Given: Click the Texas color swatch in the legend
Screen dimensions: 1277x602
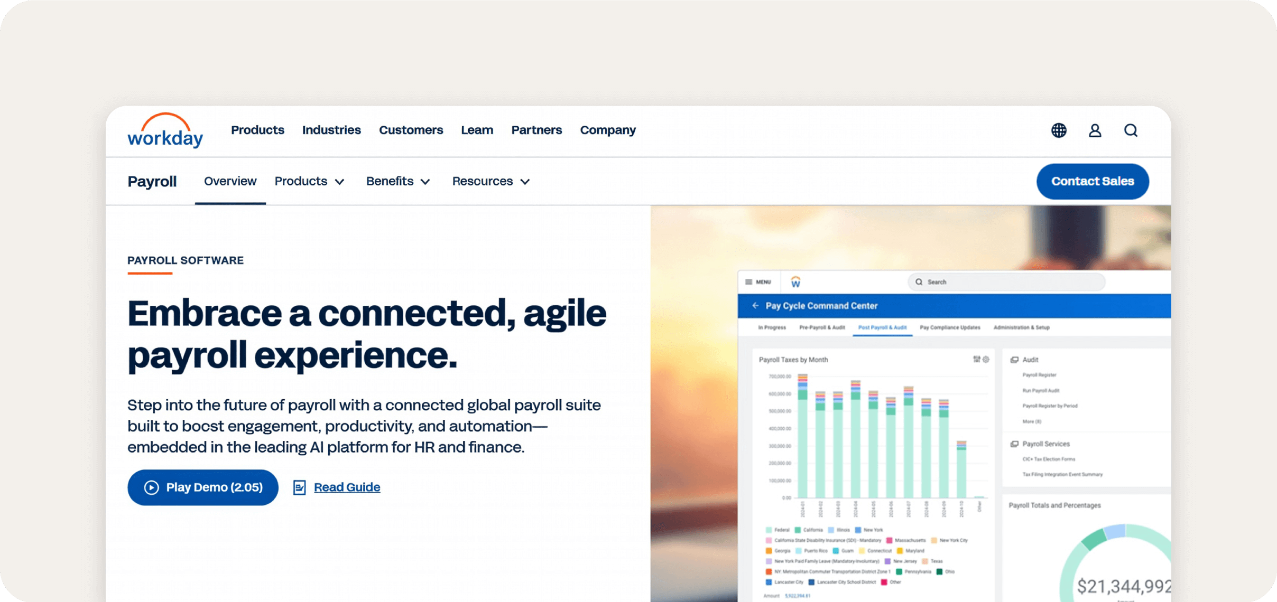Looking at the screenshot, I should click(924, 561).
